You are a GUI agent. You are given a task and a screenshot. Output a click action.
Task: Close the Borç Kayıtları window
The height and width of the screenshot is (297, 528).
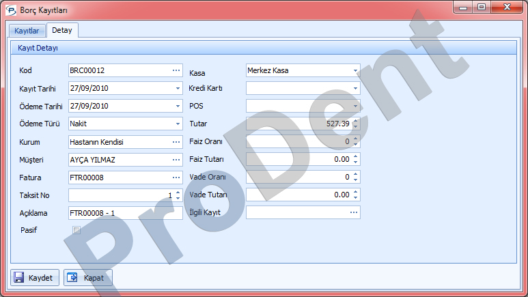(507, 8)
